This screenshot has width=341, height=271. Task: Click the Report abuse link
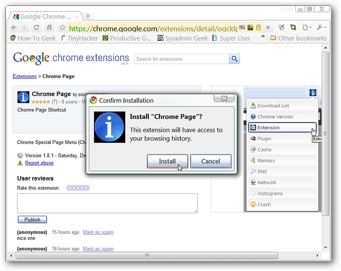pos(39,163)
